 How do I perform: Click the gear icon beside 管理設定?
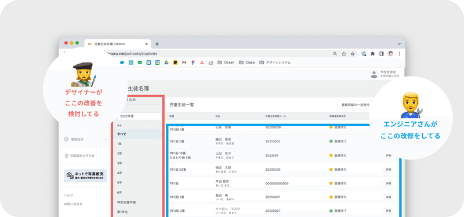tap(66, 139)
